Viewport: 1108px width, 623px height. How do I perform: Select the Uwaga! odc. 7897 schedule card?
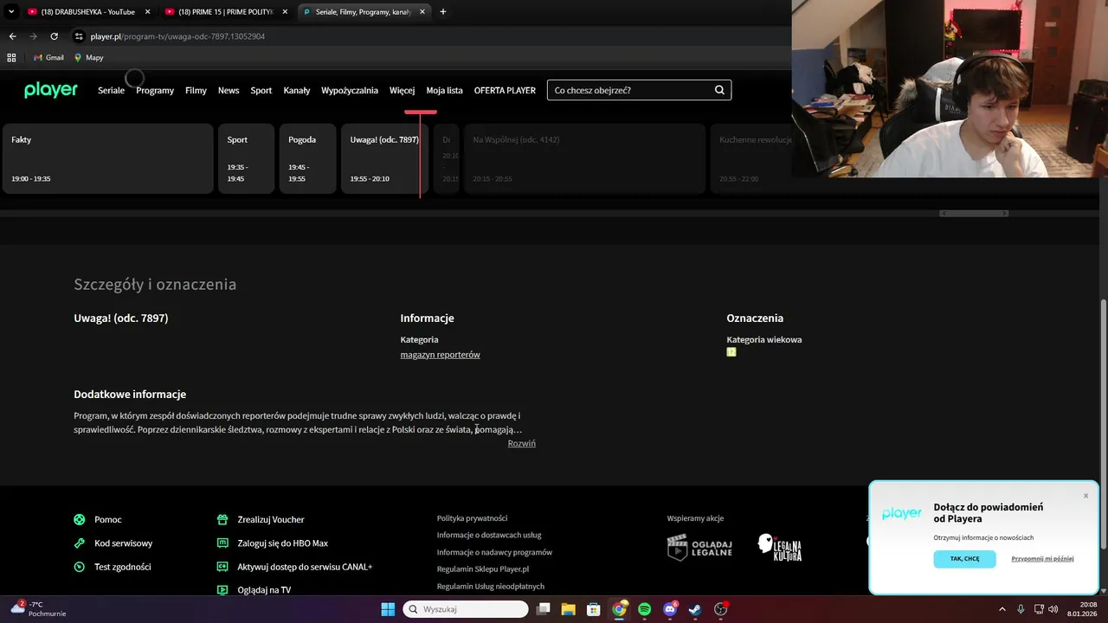click(x=385, y=158)
